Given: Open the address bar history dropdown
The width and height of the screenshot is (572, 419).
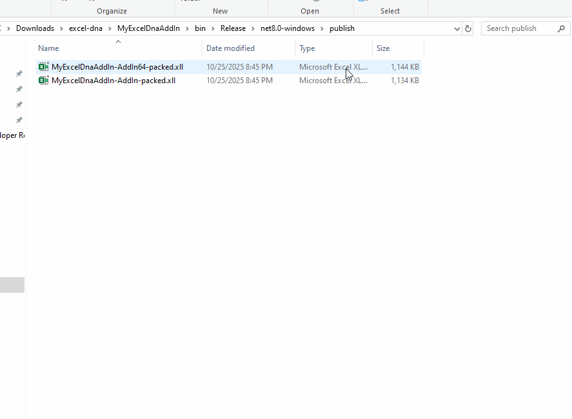Looking at the screenshot, I should (x=457, y=28).
